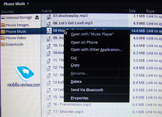Screen dimensions: 162x117
Task: Select the Phone Images folder icon
Action: [x=3, y=25]
